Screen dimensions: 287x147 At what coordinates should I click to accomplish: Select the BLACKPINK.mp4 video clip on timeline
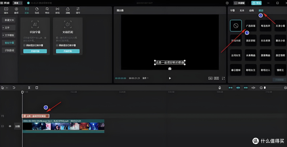tap(64, 126)
